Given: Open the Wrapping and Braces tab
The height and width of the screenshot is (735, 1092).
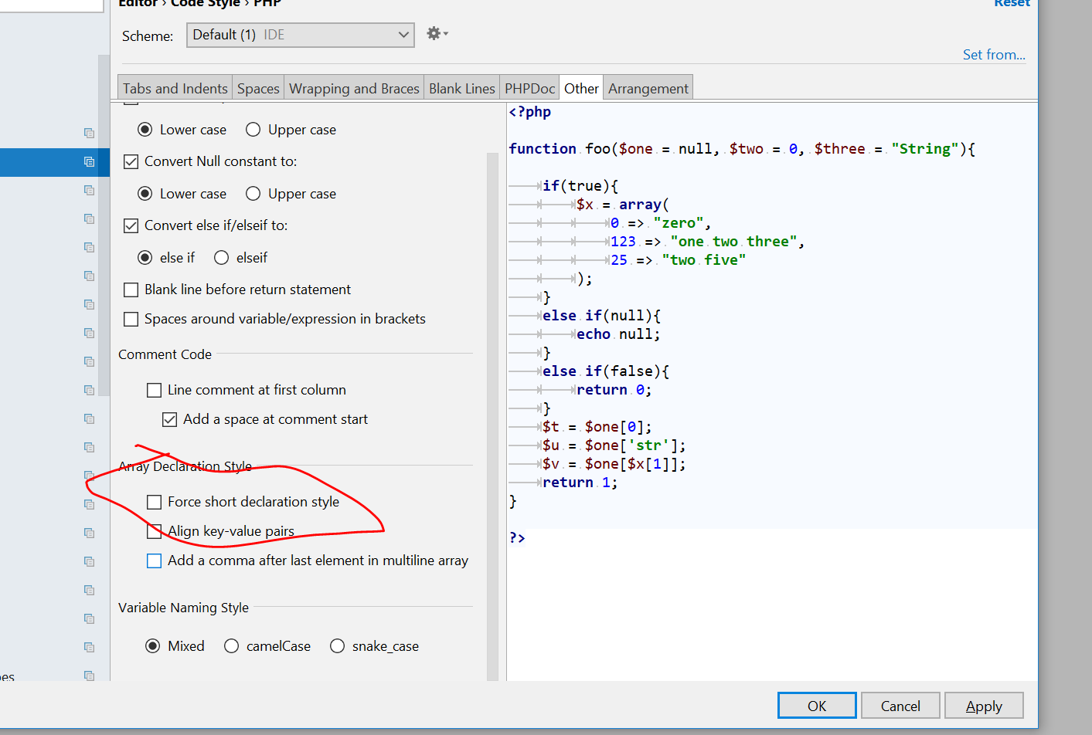Looking at the screenshot, I should tap(354, 89).
